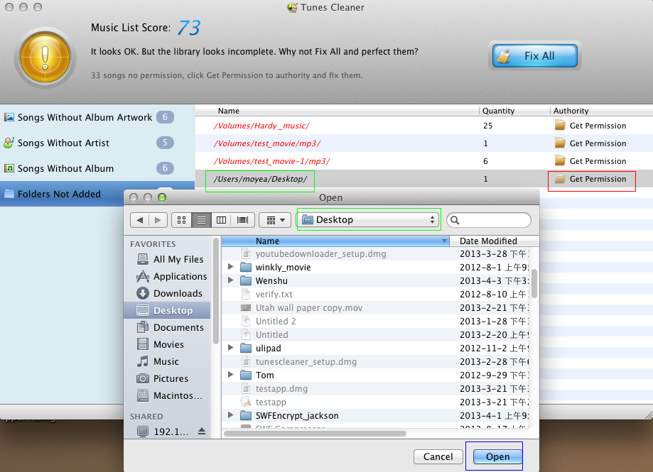653x472 pixels.
Task: Click Get Permission for /Users/moyea/Desktop/
Action: click(590, 179)
